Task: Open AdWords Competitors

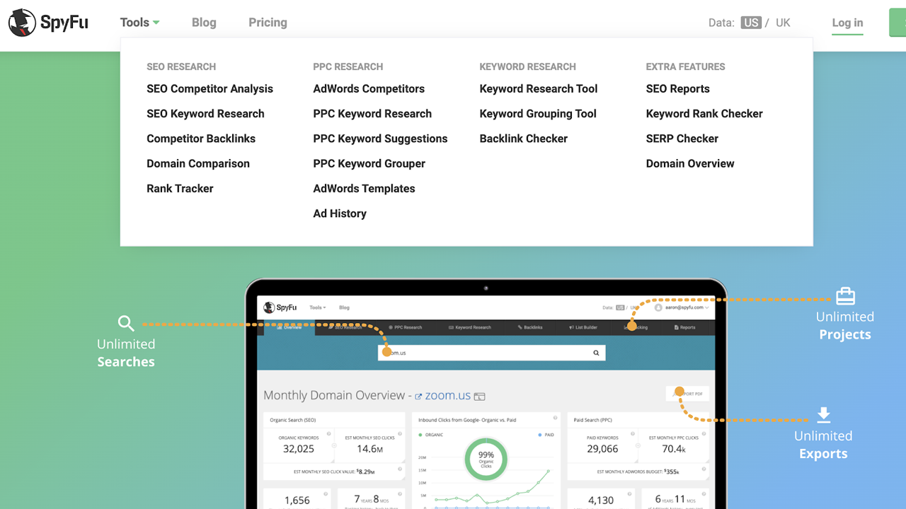Action: 369,89
